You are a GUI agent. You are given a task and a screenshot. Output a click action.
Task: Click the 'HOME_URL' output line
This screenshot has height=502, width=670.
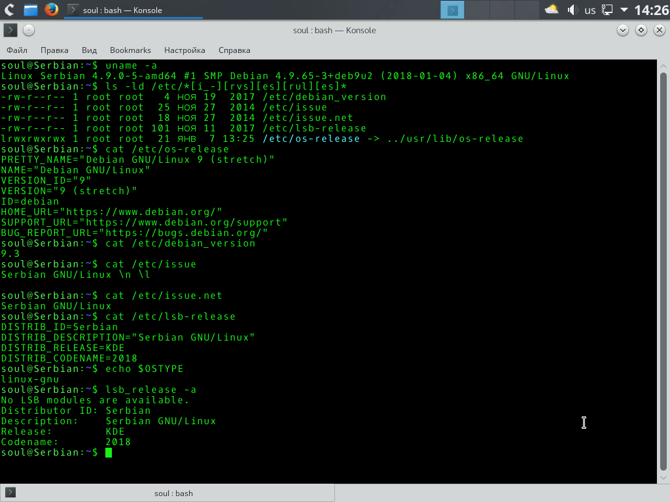point(111,212)
